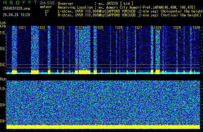Viewport: 203px width, 132px height.
Task: Click the wide meteor echo under 1324
Action: tap(85, 50)
